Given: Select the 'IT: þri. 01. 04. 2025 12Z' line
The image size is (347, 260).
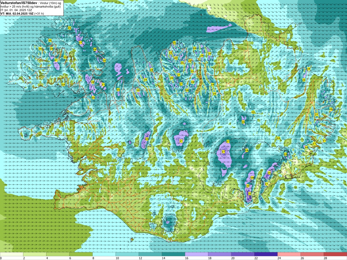Looking at the screenshot, I should [16, 10].
